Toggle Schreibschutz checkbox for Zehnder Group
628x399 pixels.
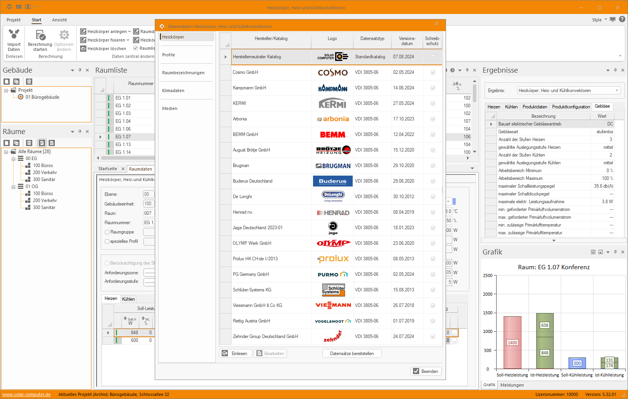click(433, 337)
